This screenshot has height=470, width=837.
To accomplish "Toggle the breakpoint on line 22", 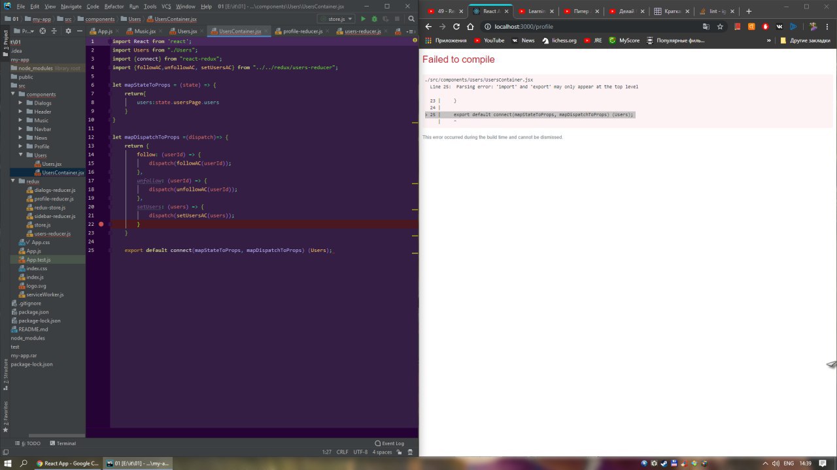I will coord(101,224).
